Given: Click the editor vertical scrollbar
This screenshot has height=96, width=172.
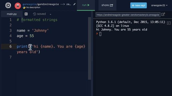Looking at the screenshot, I should (89, 48).
